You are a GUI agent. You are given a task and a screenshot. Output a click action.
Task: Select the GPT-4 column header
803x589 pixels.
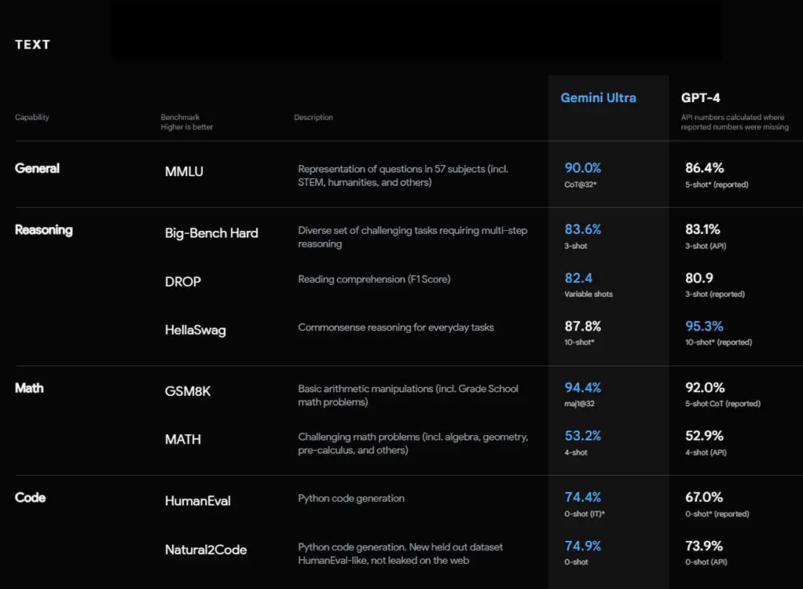(700, 97)
